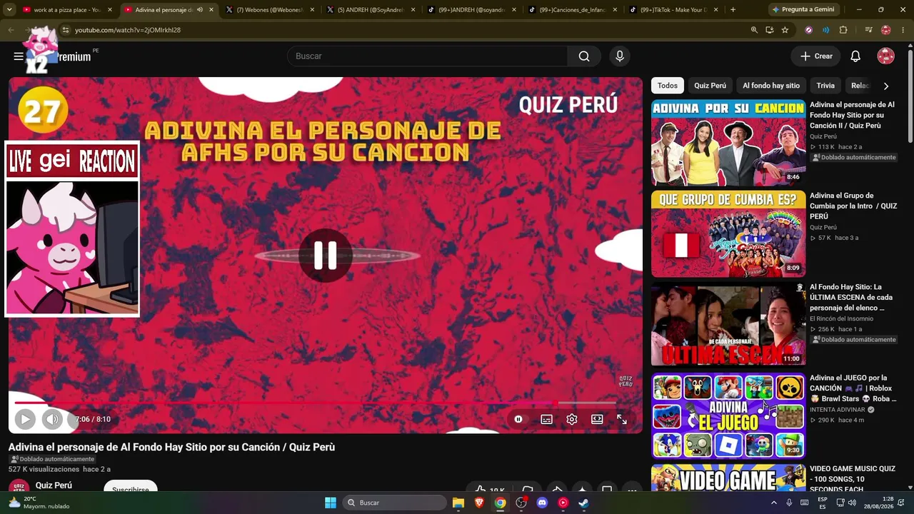The height and width of the screenshot is (514, 914).
Task: Switch to the Webones X tab
Action: click(270, 10)
